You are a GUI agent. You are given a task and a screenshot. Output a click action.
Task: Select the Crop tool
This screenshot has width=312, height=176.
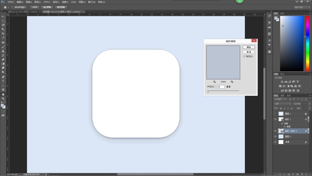pos(3,34)
